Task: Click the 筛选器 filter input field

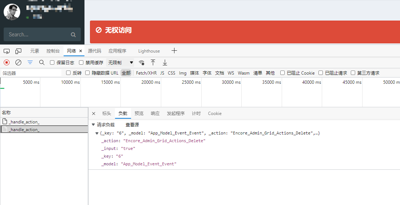Action: point(31,73)
